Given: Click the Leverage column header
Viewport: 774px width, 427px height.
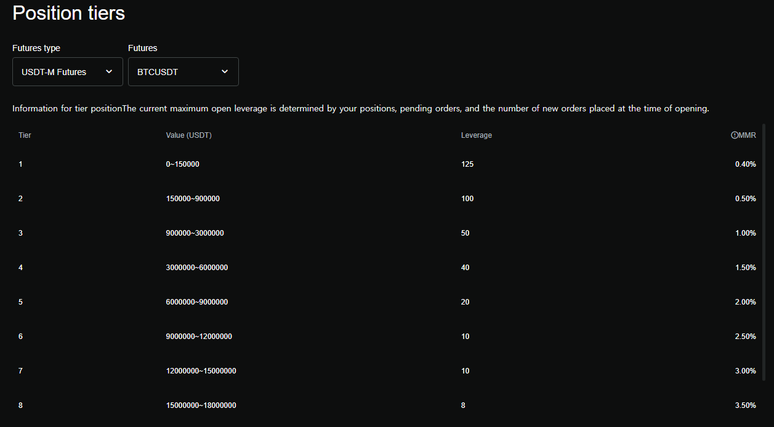Looking at the screenshot, I should (476, 135).
